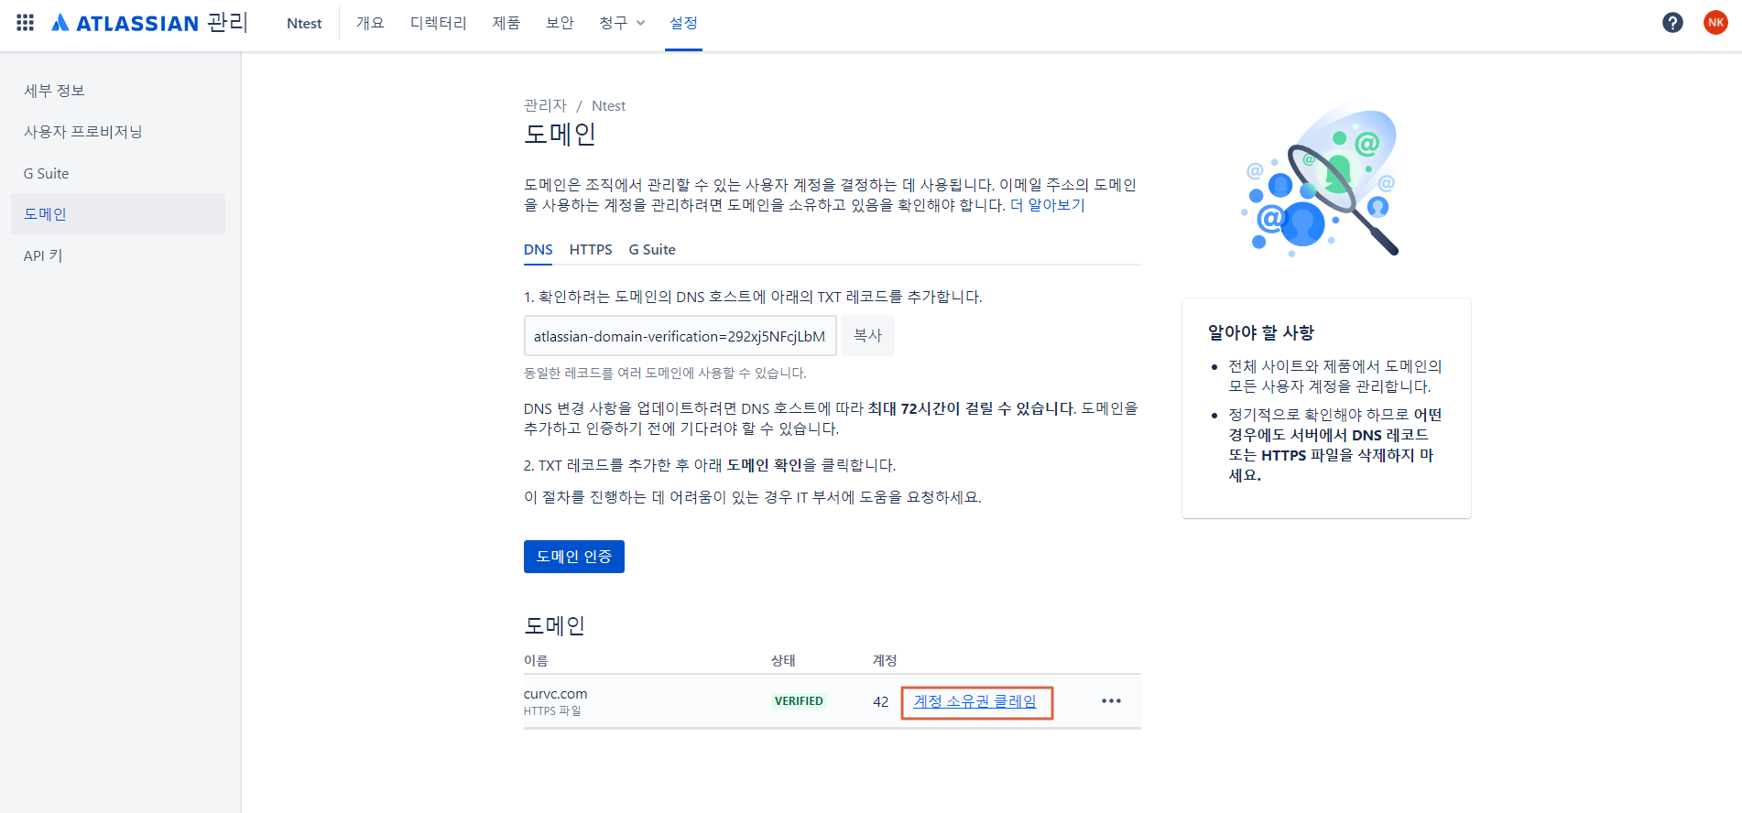This screenshot has height=813, width=1742.
Task: Click the 복사 copy button
Action: [x=867, y=336]
